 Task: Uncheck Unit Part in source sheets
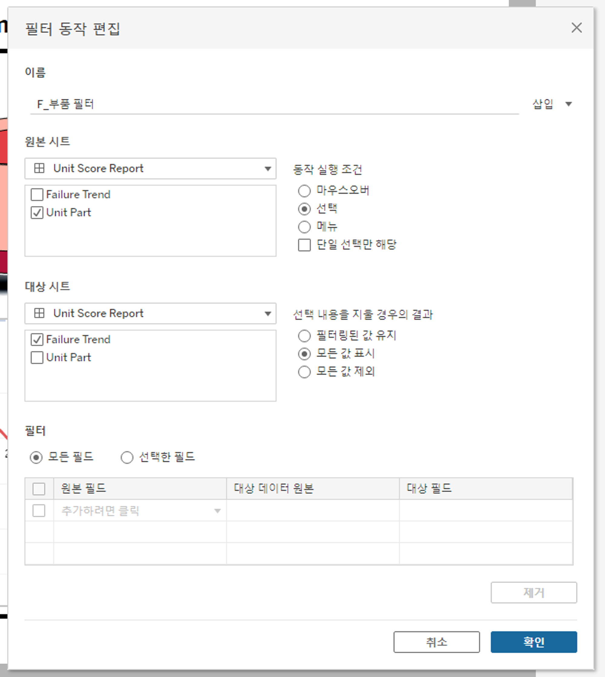point(37,213)
